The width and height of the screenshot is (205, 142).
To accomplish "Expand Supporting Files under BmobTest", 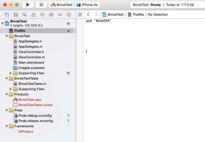I will pyautogui.click(x=11, y=73).
